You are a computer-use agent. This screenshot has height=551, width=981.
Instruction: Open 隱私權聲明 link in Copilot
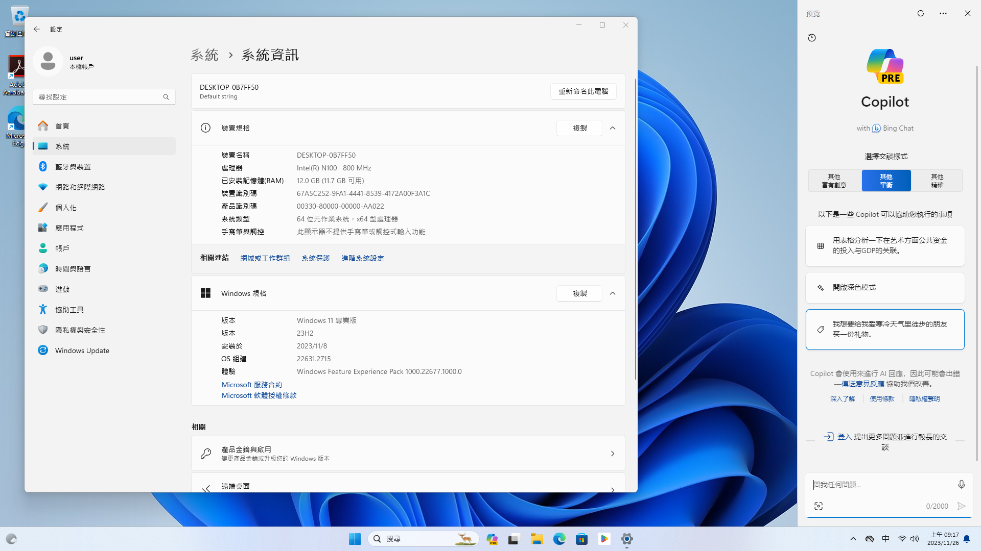coord(924,398)
